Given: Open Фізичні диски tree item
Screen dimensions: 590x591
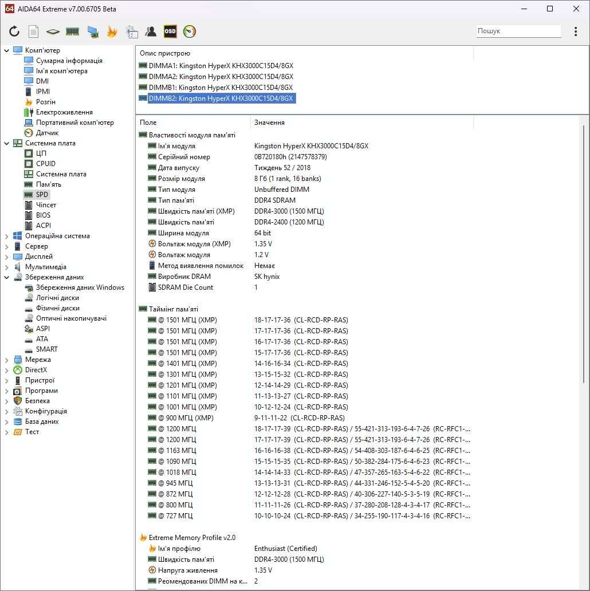Looking at the screenshot, I should pos(58,308).
